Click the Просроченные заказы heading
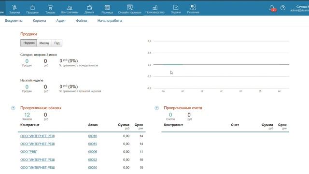The width and height of the screenshot is (309, 174). (41, 108)
